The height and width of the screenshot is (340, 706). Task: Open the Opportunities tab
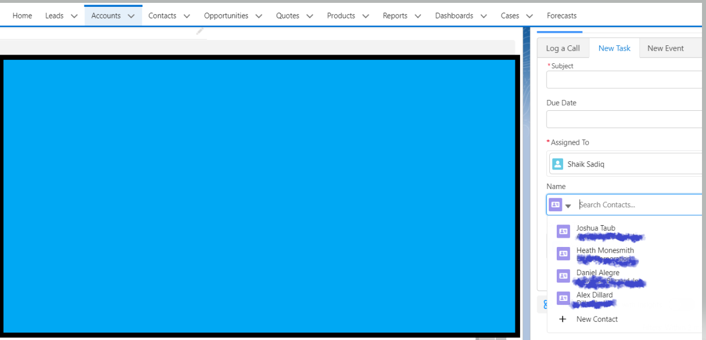pyautogui.click(x=226, y=16)
